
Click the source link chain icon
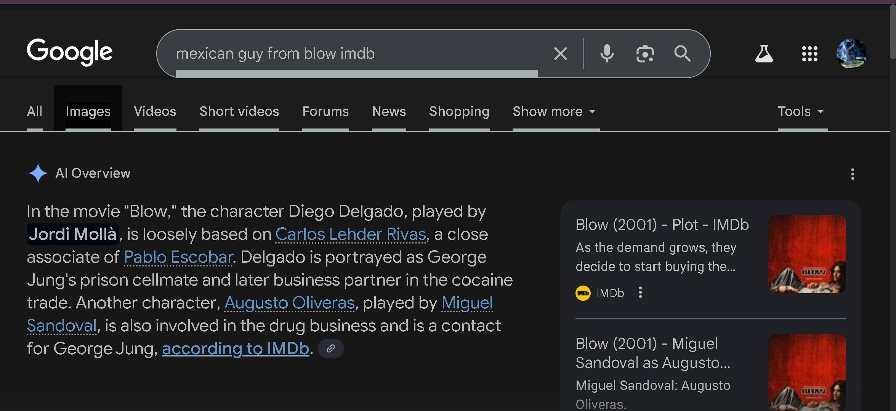[x=330, y=348]
